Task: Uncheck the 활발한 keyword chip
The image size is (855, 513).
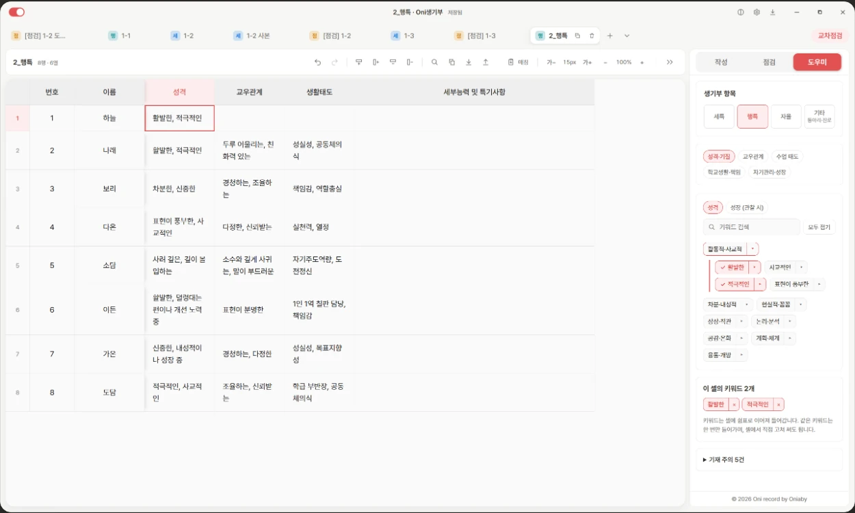Action: coord(732,267)
